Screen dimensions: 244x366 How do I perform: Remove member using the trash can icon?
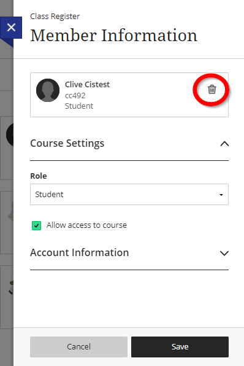[212, 90]
